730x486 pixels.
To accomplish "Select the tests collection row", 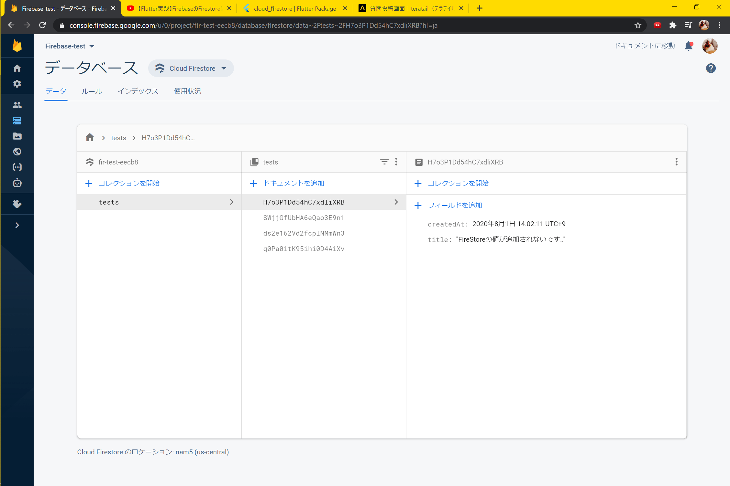I will [x=159, y=202].
